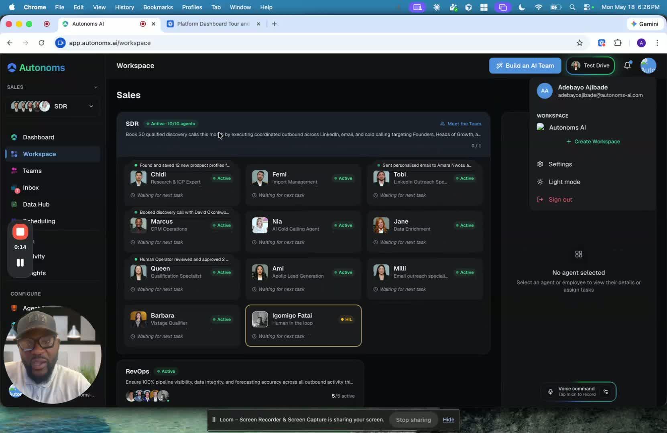Viewport: 667px width, 433px height.
Task: Expand the SDR team dropdown
Action: click(x=53, y=106)
